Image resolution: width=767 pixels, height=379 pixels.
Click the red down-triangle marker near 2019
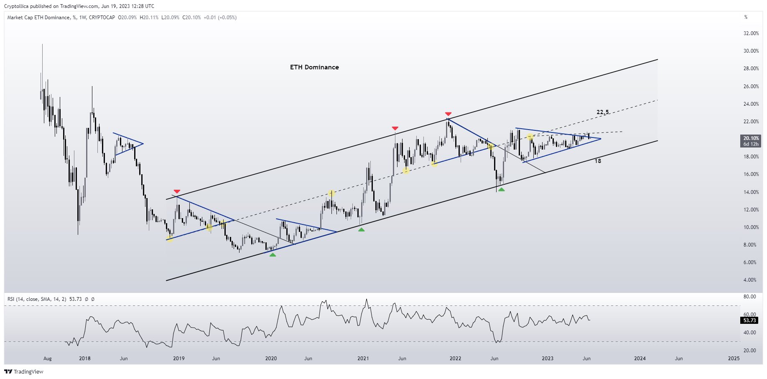177,191
